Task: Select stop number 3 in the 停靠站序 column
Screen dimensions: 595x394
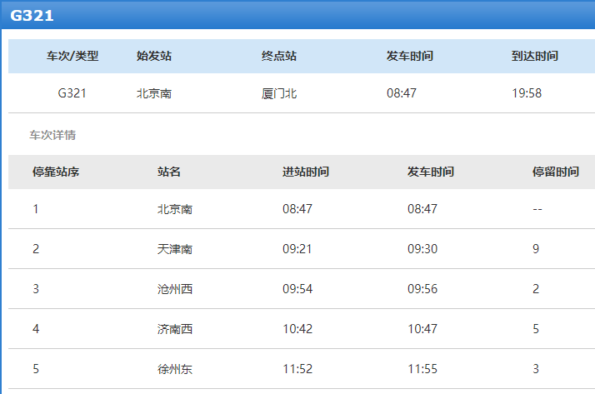Action: [36, 289]
